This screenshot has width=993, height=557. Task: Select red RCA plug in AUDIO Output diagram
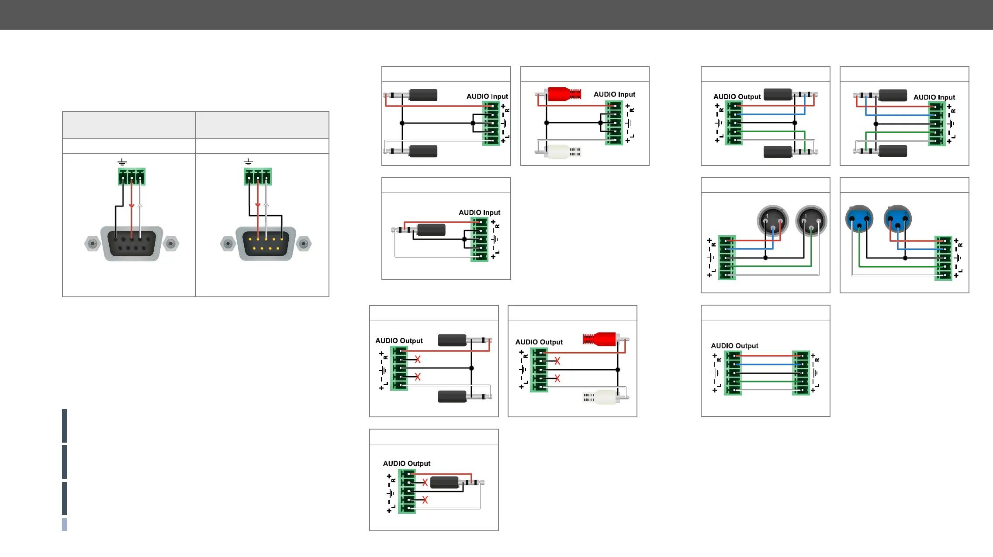606,339
